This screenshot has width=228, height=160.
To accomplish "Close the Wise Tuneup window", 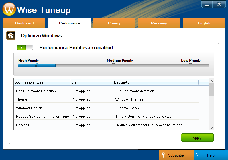I will click(x=219, y=4).
